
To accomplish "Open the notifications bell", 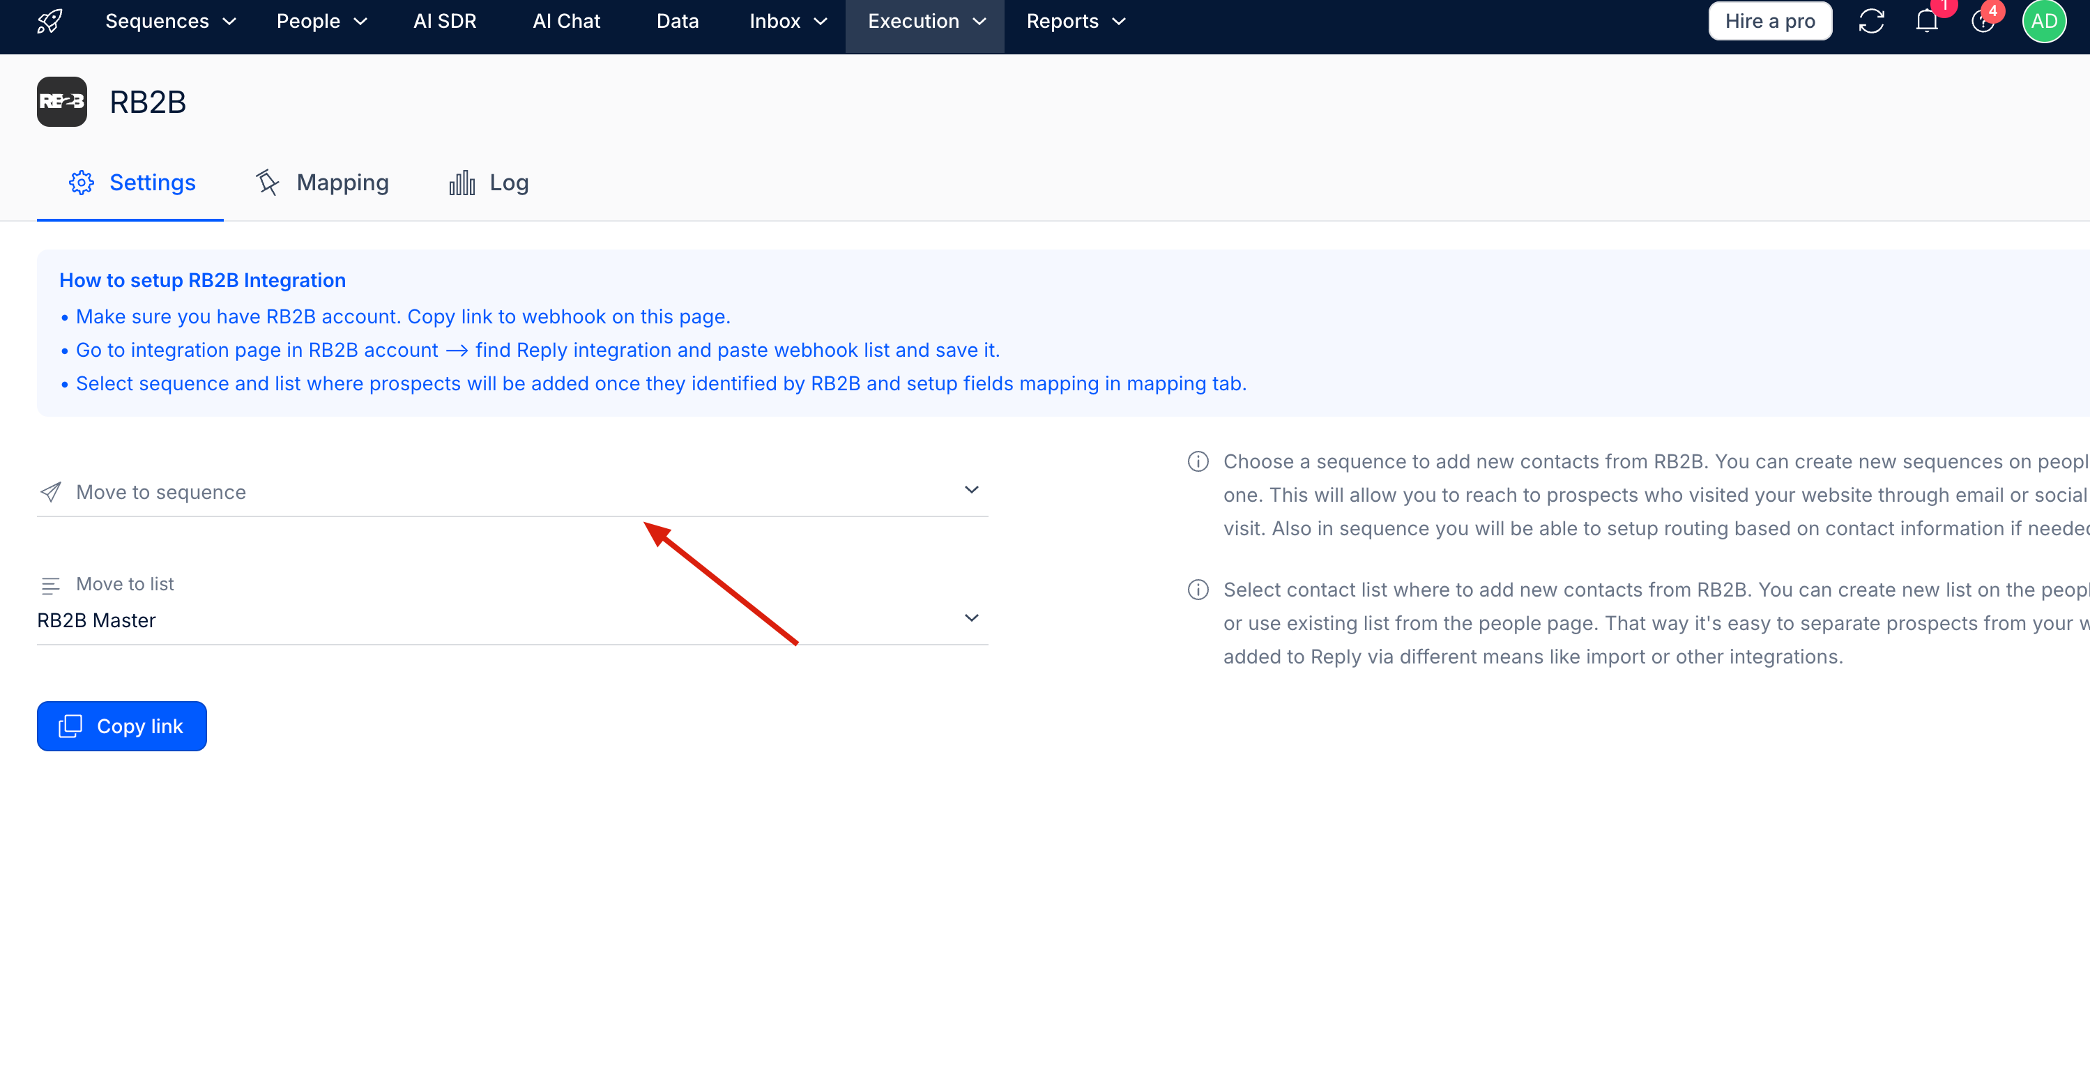I will point(1927,21).
